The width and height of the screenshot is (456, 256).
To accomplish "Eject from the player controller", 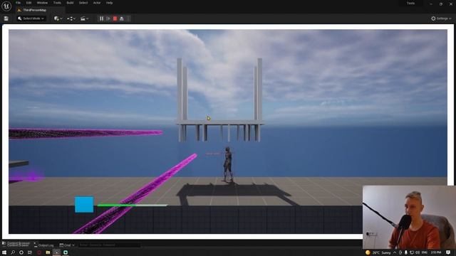I will pyautogui.click(x=122, y=18).
